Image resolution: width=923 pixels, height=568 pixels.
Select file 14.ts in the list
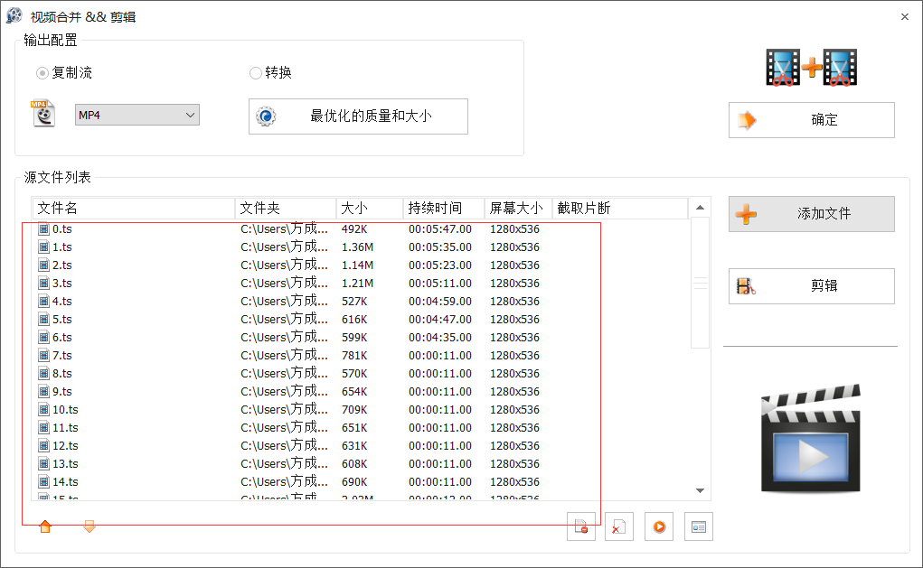[x=65, y=482]
